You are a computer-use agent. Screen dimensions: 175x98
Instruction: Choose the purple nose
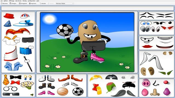[x=167, y=92]
